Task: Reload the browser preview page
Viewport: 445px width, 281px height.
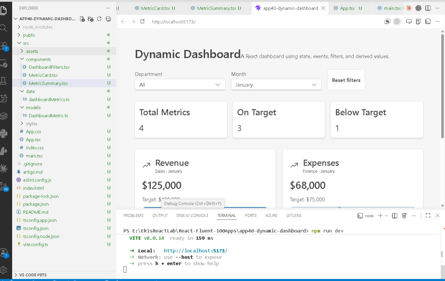Action: [x=143, y=22]
